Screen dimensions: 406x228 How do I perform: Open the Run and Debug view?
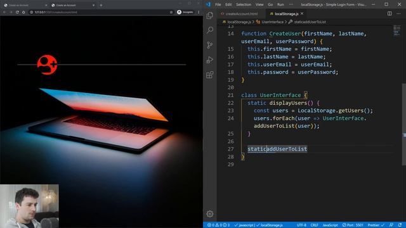pos(210,60)
